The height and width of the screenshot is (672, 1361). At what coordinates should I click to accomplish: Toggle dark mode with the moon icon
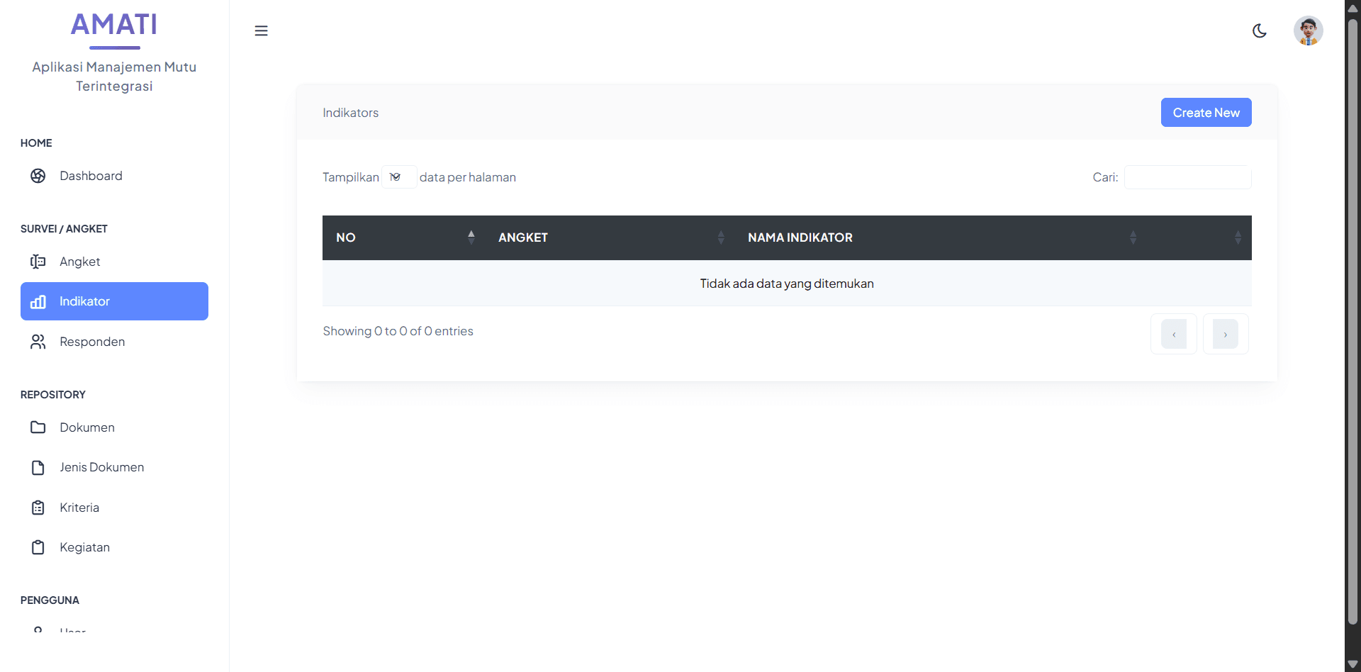[x=1259, y=30]
